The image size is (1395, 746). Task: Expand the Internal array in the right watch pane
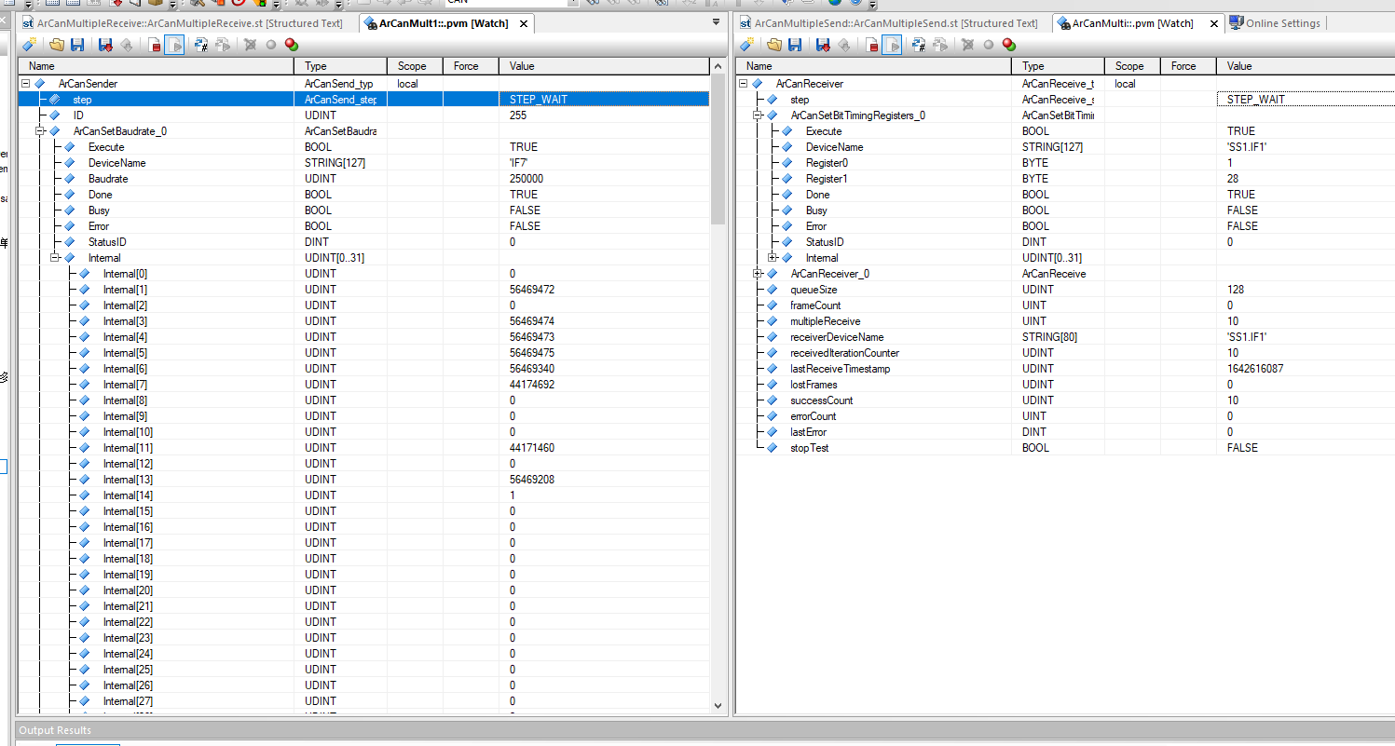pos(773,258)
